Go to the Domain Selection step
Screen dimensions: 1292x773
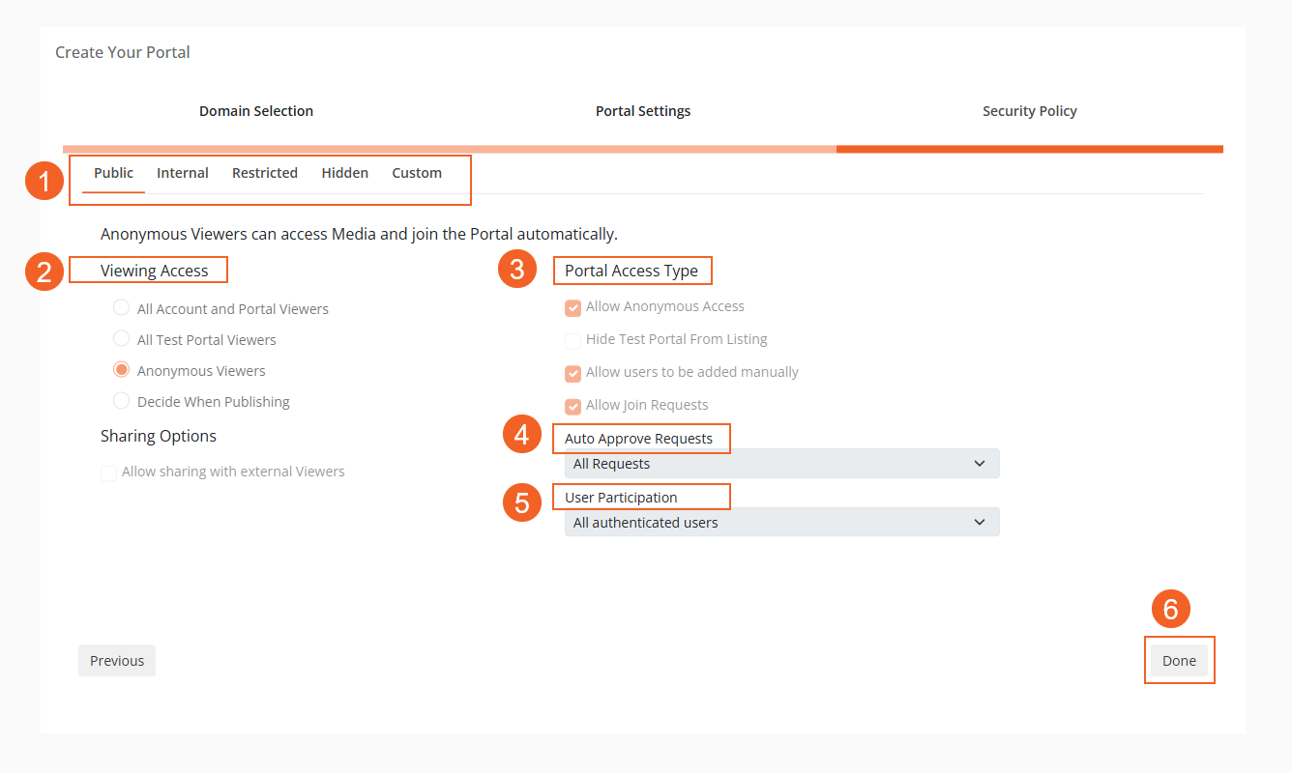click(x=256, y=111)
